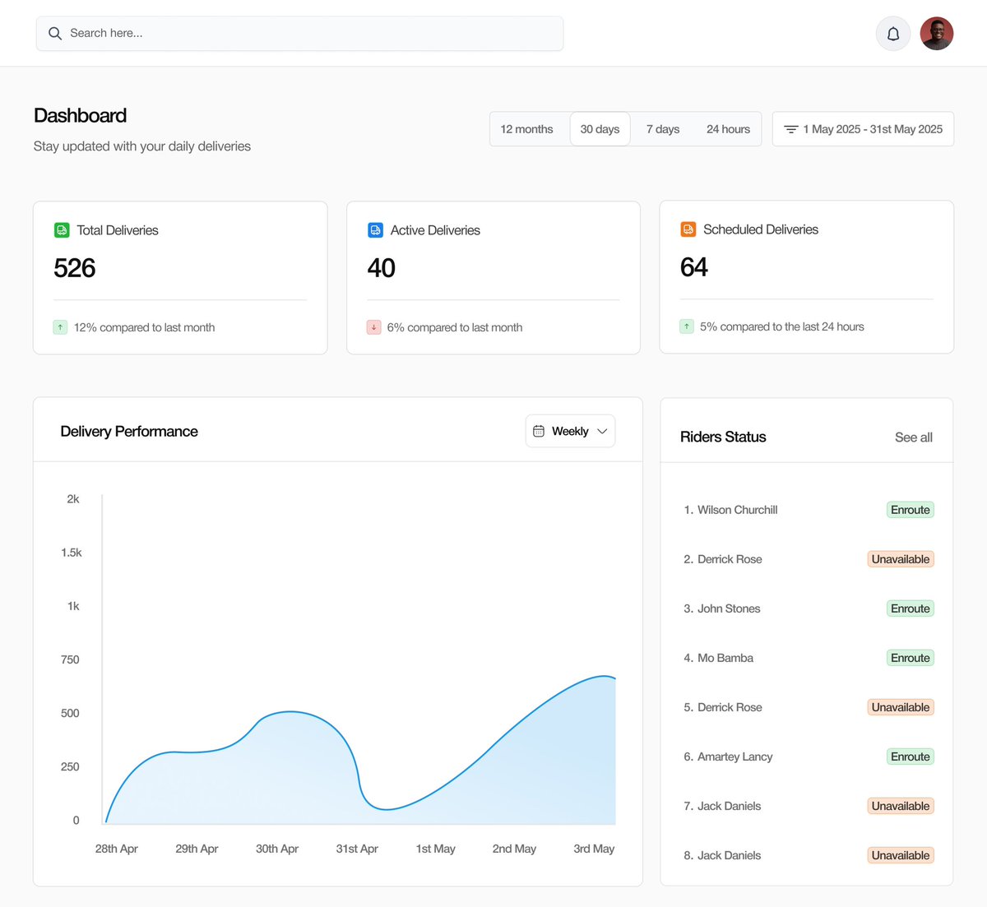Screen dimensions: 987x907
Task: Click the 30th Apr axis label
Action: click(277, 849)
